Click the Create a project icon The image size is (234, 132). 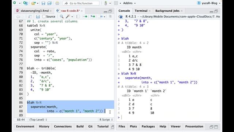coord(26,3)
